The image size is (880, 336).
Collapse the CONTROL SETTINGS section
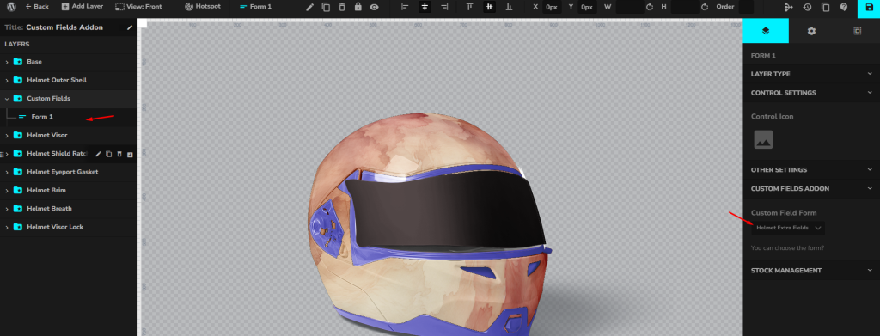click(811, 93)
